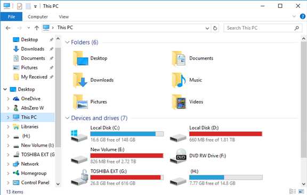Switch to details view icon in status bar
The width and height of the screenshot is (307, 195).
[293, 191]
